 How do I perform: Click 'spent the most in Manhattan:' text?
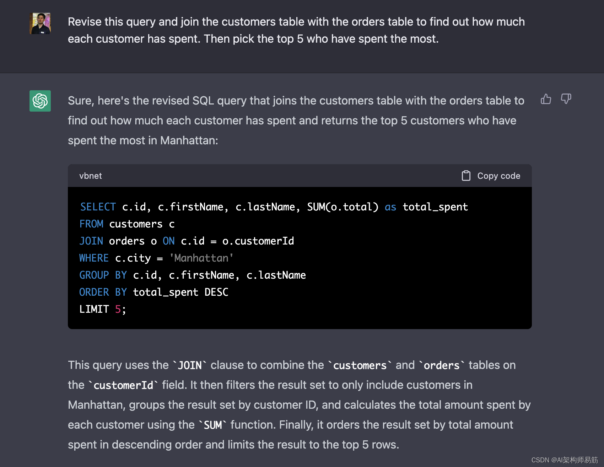[x=143, y=140]
